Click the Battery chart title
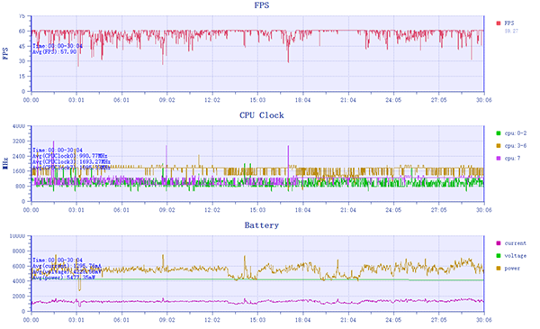 pos(262,225)
